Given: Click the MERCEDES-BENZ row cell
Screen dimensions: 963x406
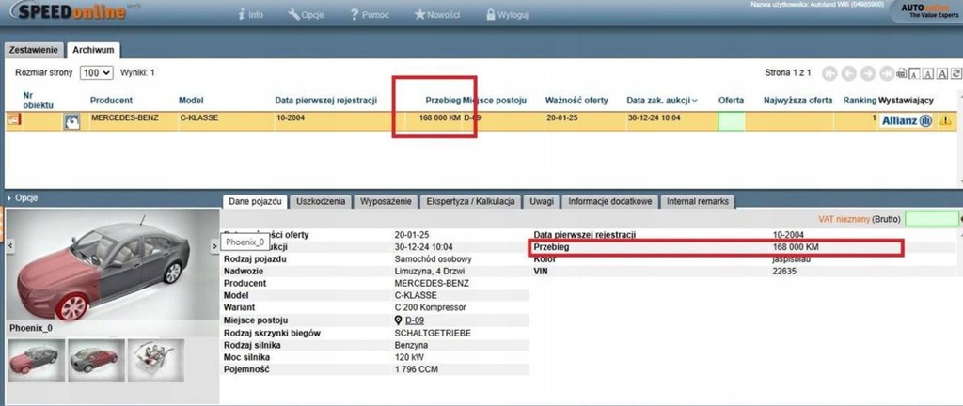Looking at the screenshot, I should [124, 117].
